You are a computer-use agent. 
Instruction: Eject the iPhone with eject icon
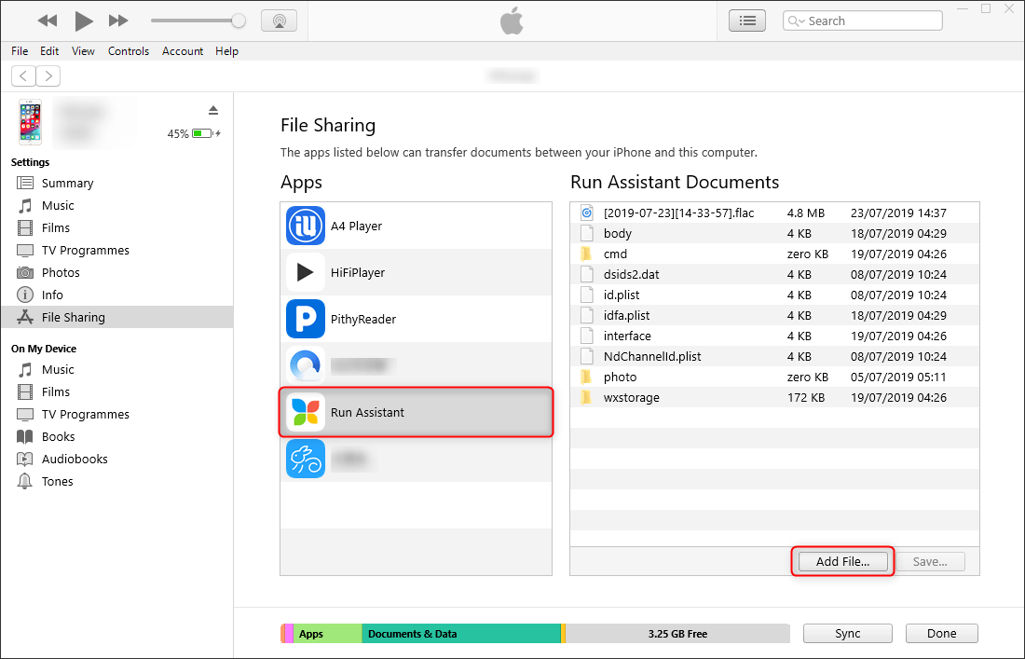coord(213,110)
